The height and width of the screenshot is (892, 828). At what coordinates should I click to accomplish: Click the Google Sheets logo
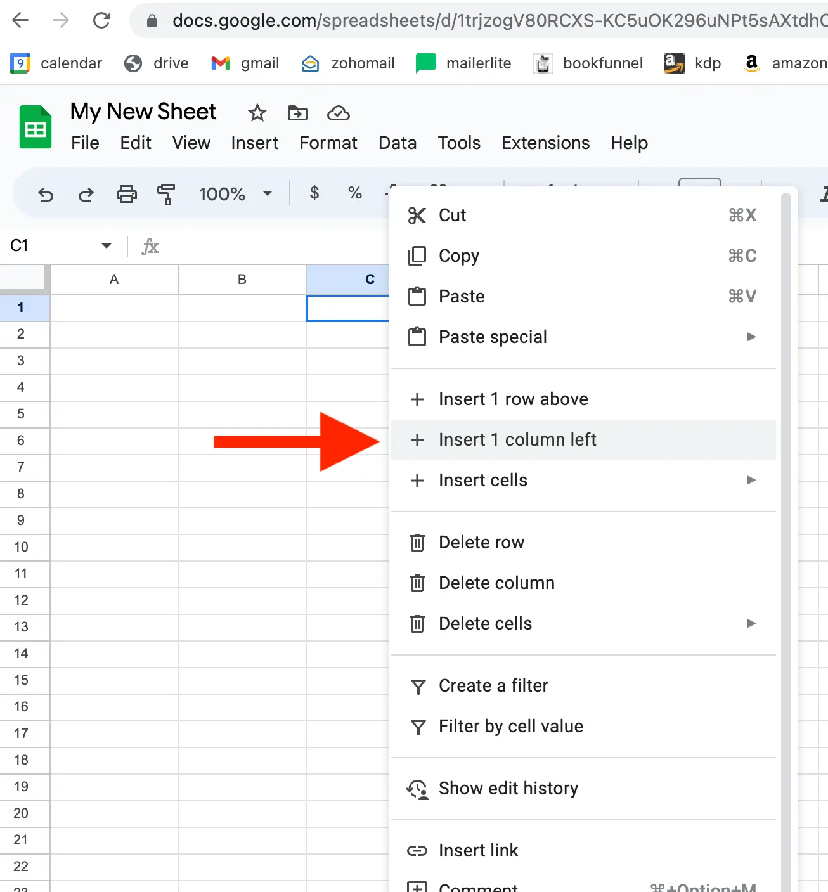[x=35, y=126]
